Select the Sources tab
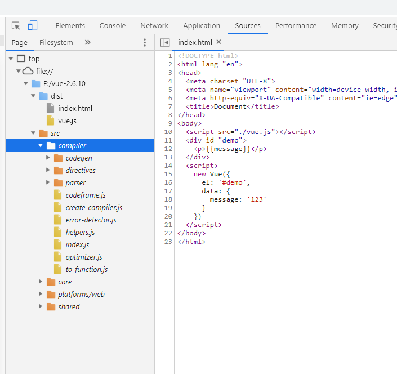The height and width of the screenshot is (374, 397). 248,25
